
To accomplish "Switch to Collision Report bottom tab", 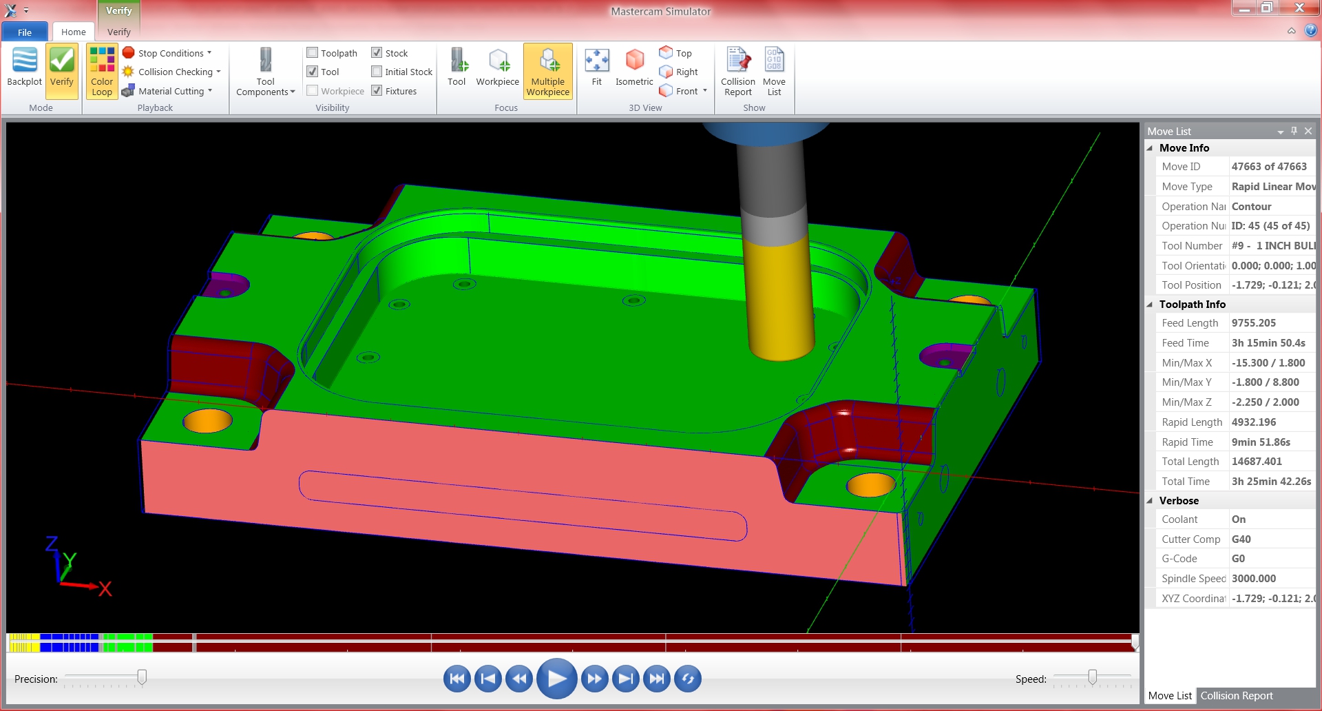I will click(x=1237, y=696).
